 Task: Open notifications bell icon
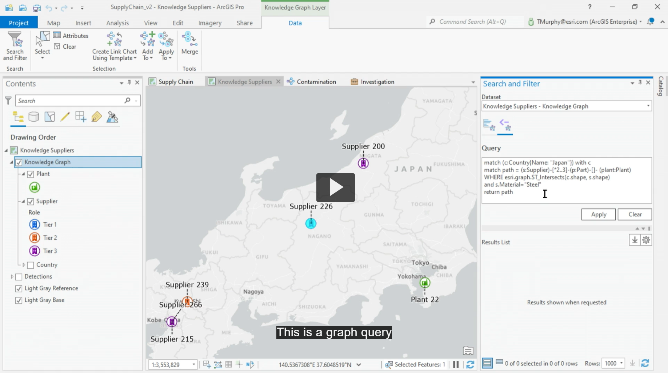tap(651, 21)
